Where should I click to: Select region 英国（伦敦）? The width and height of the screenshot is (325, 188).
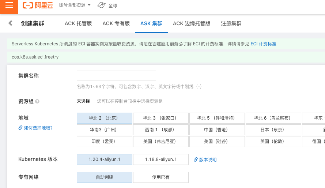pyautogui.click(x=273, y=141)
